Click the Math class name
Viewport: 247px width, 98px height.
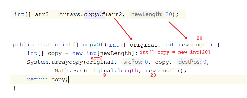click(61, 71)
